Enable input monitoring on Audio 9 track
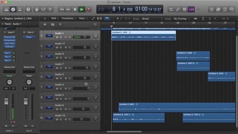The width and height of the screenshot is (238, 134). pyautogui.click(x=70, y=58)
